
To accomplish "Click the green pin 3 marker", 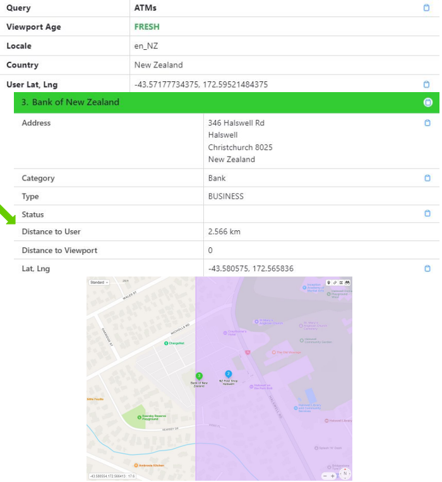I will [200, 376].
